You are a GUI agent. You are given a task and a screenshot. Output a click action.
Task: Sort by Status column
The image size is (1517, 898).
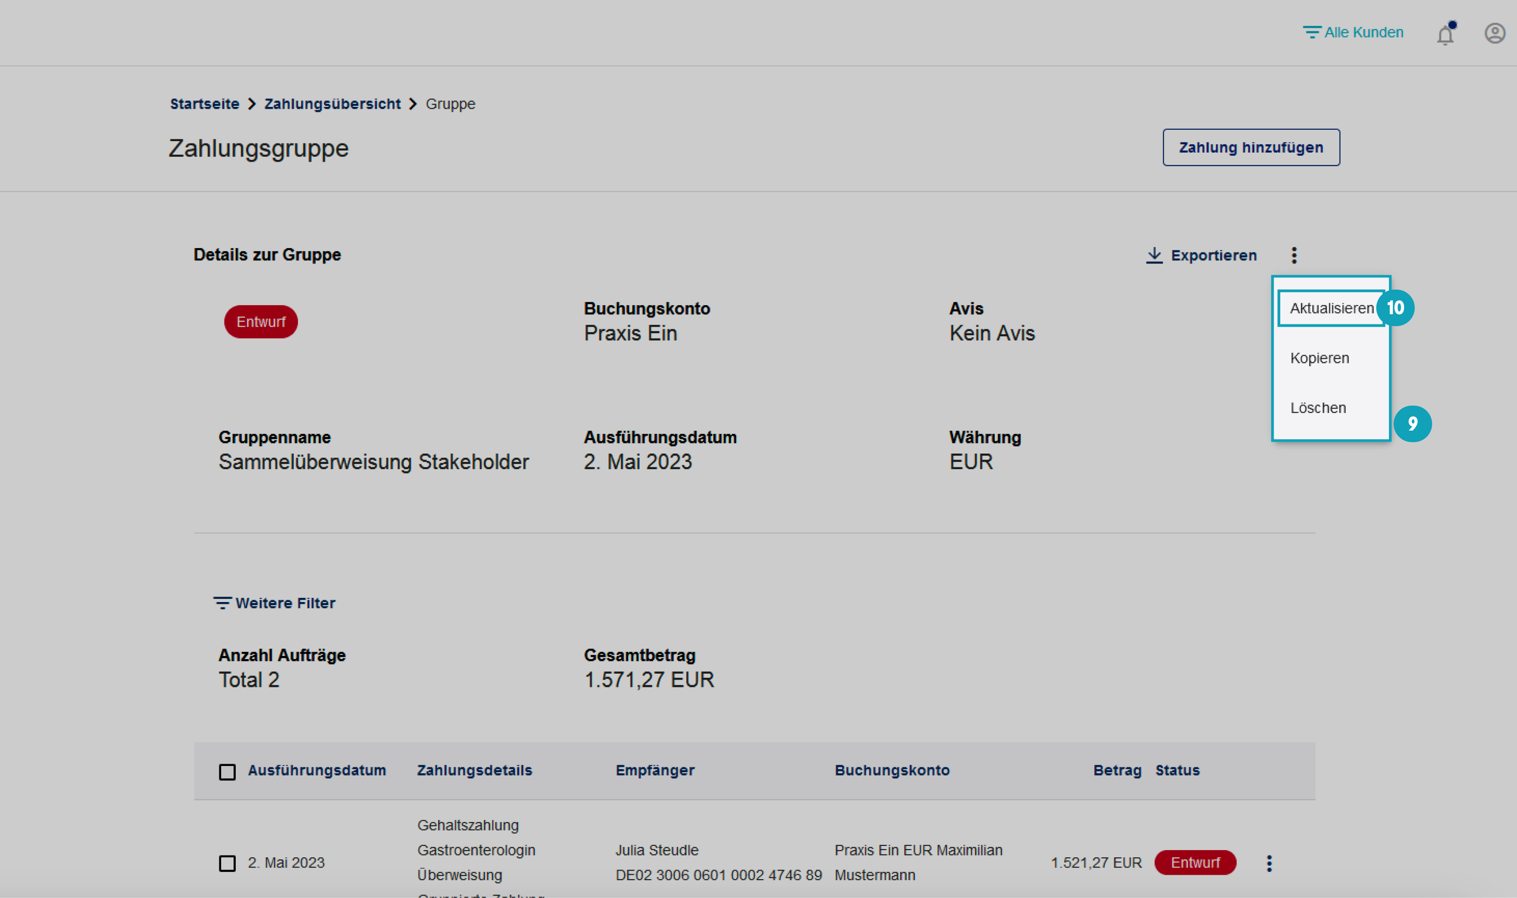pyautogui.click(x=1177, y=770)
